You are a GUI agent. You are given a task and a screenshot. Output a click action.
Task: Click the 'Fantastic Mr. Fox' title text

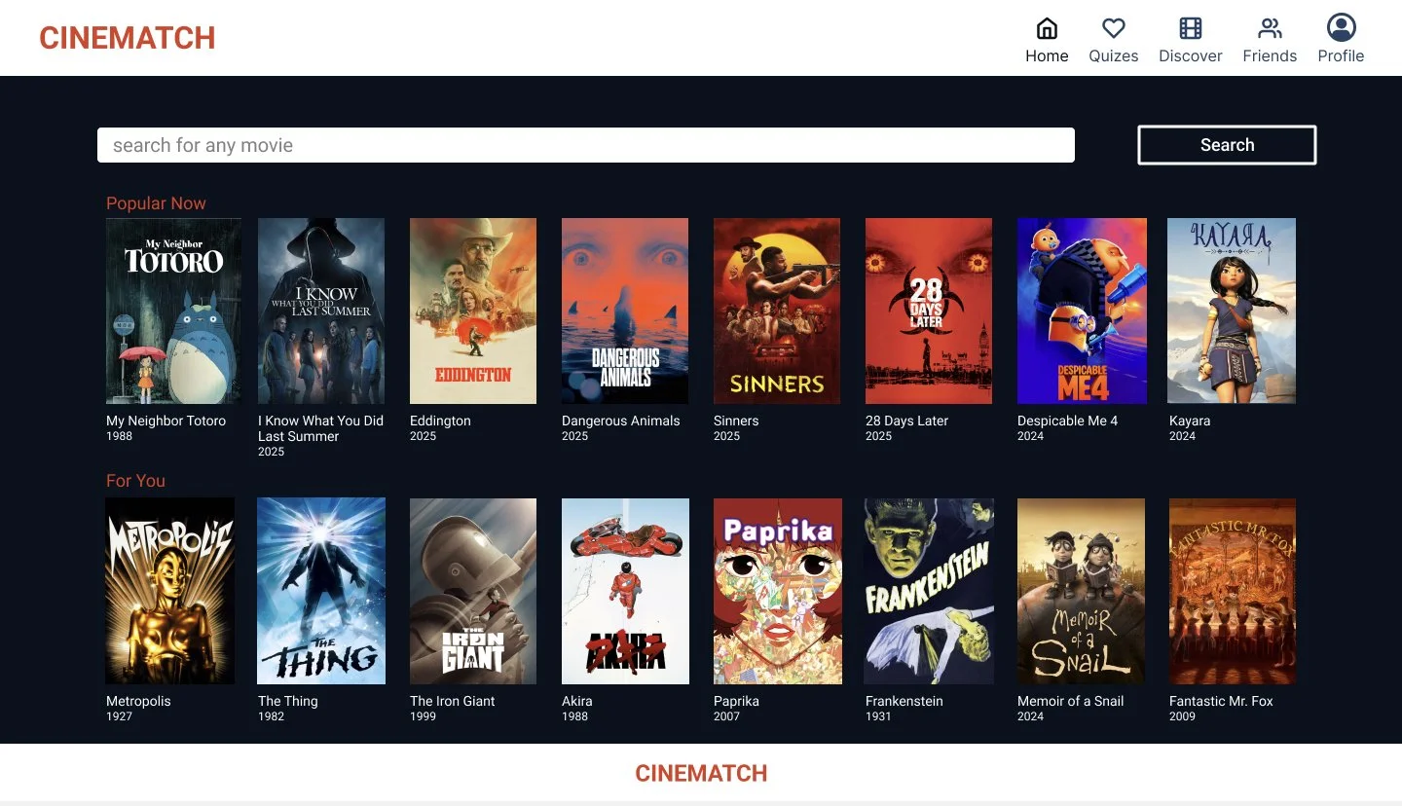[1221, 701]
